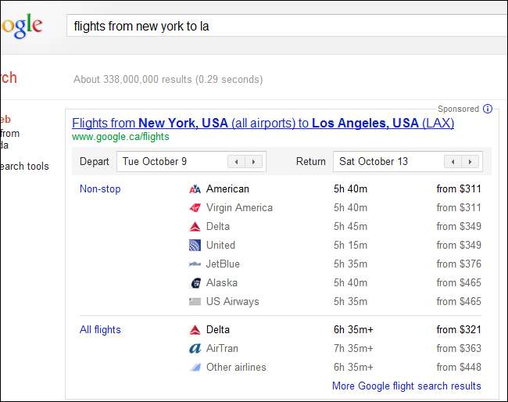508x402 pixels.
Task: Open the Depart date field Tue October 9
Action: [172, 162]
